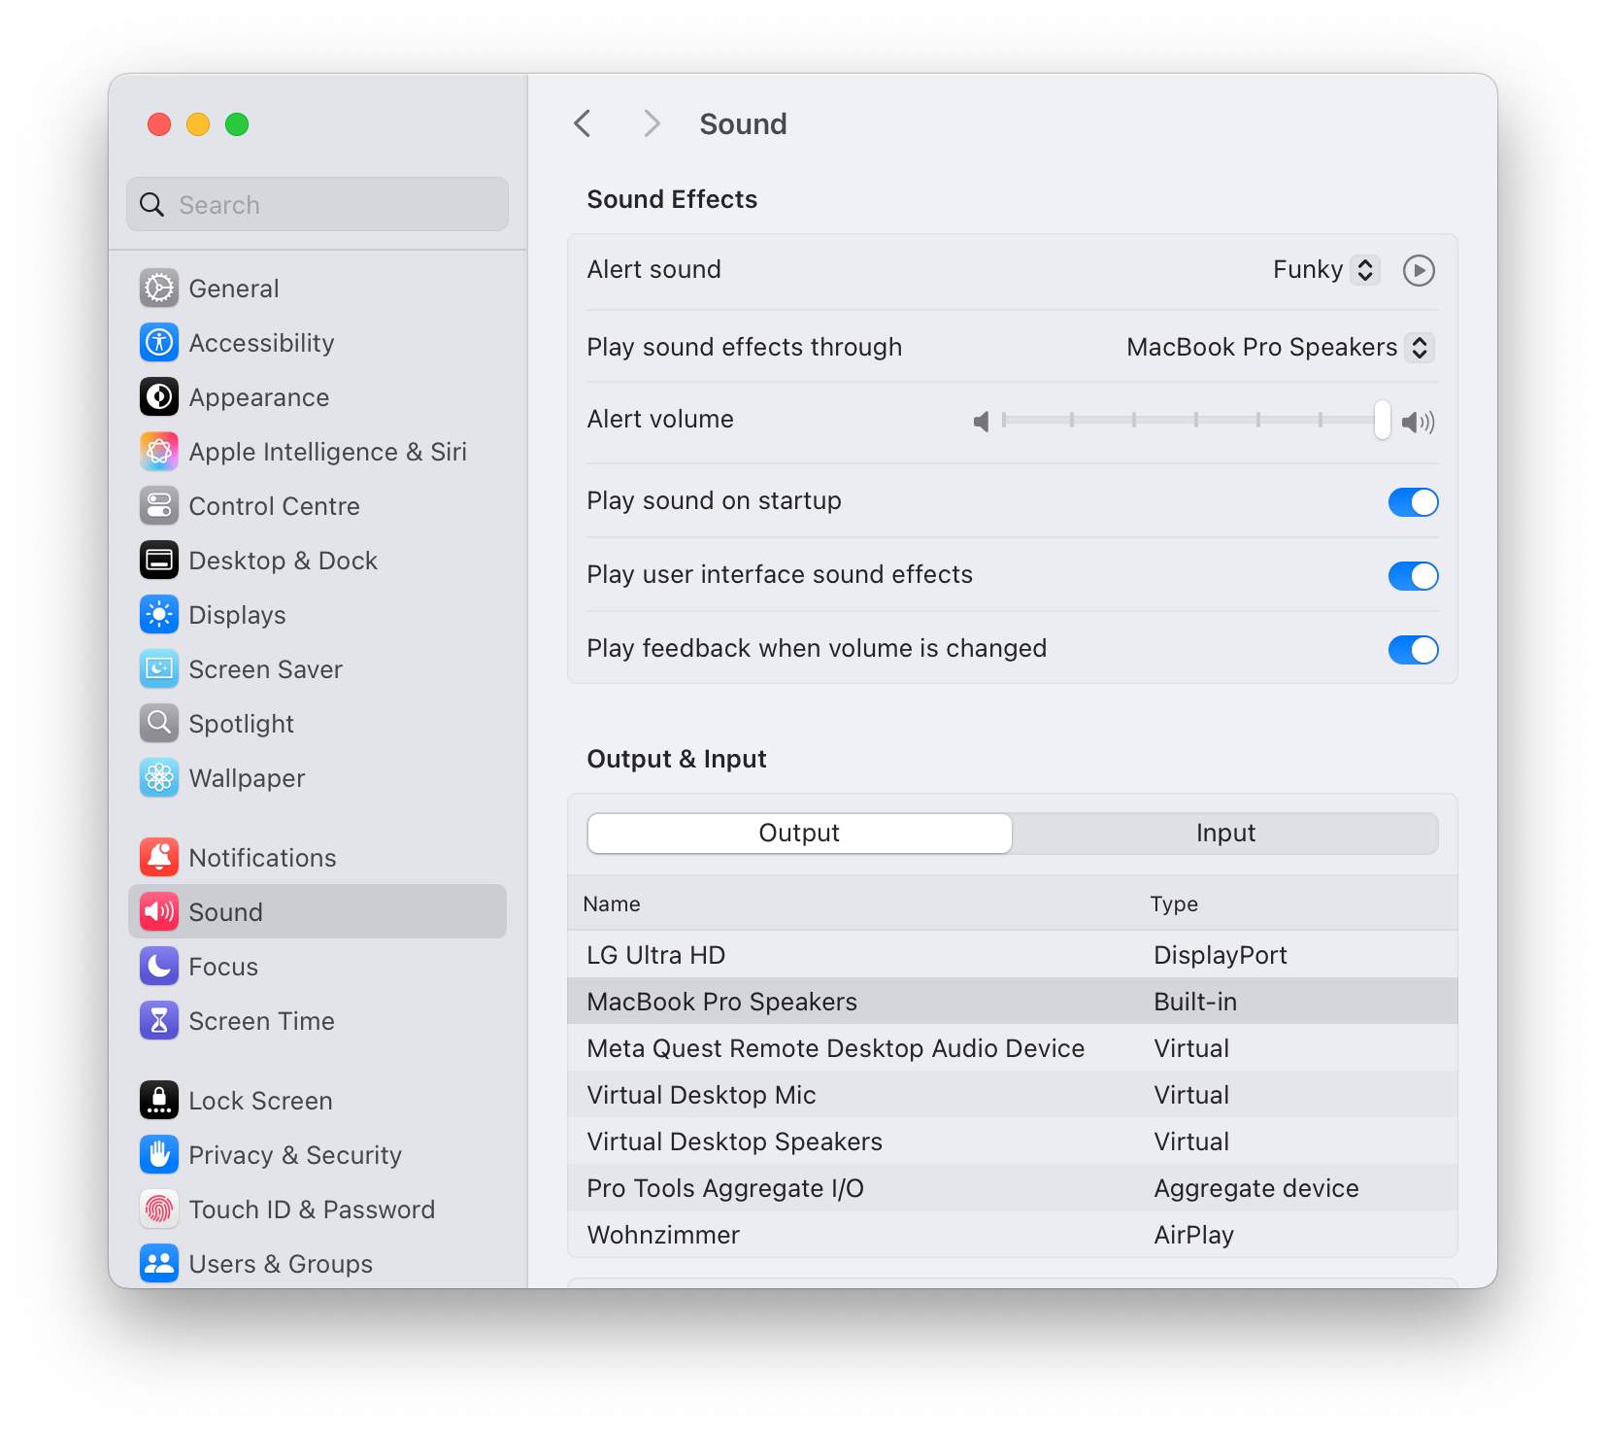Disable Play sound on startup
The image size is (1606, 1432).
pyautogui.click(x=1413, y=501)
